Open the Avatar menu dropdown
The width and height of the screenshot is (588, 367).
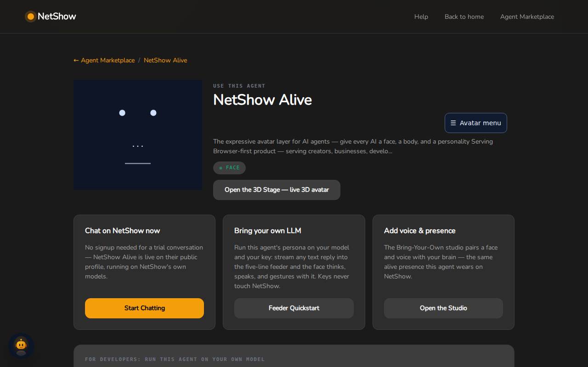click(475, 123)
